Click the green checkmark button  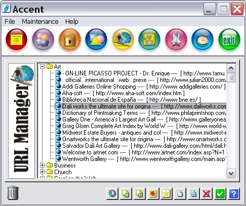click(220, 193)
